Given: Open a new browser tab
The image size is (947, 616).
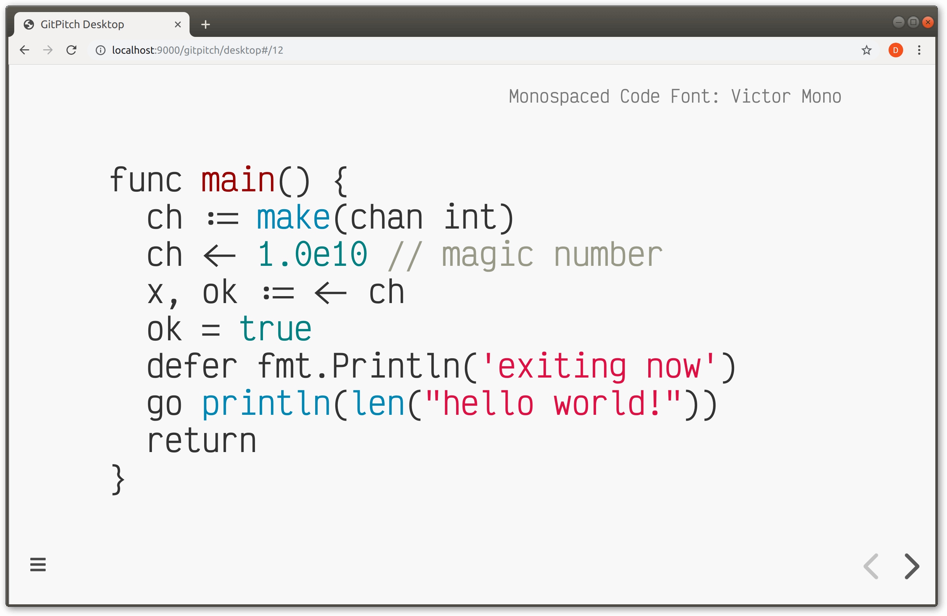Looking at the screenshot, I should (205, 25).
